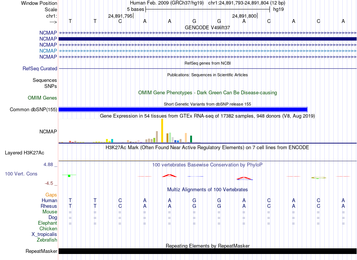This screenshot has width=357, height=260.
Task: Click the NCMAP label beside the thick exon bar
Action: click(x=48, y=39)
